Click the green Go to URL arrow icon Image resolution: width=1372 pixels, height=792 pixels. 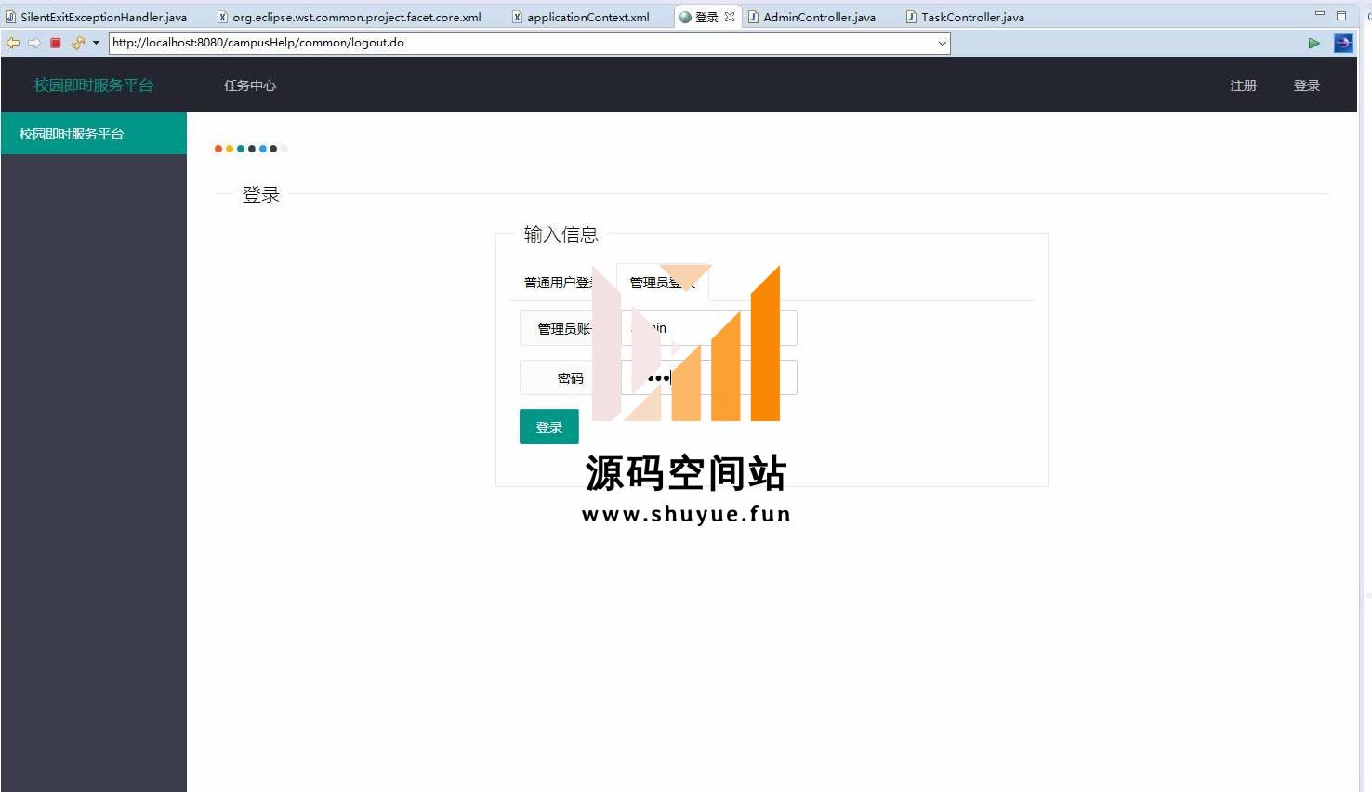(x=1313, y=43)
